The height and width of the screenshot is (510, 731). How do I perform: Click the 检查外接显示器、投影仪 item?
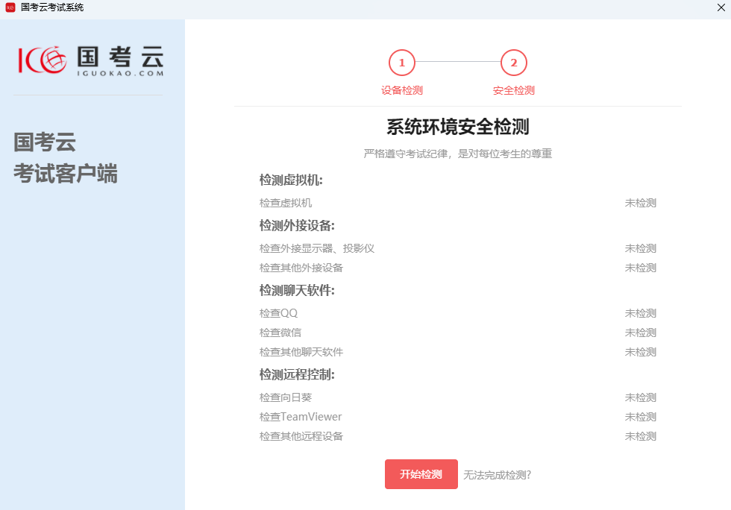pos(316,248)
